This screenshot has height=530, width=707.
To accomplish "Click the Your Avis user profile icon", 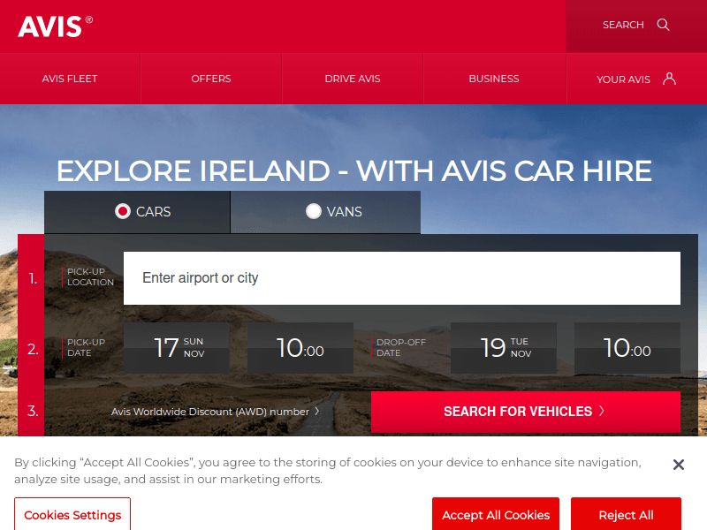I will [669, 79].
